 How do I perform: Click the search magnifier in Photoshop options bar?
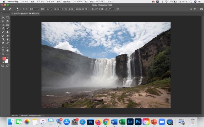pyautogui.click(x=191, y=9)
